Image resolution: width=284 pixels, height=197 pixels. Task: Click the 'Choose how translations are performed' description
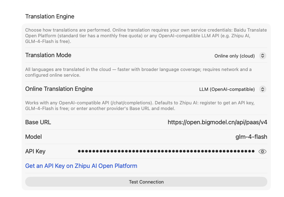click(x=146, y=35)
